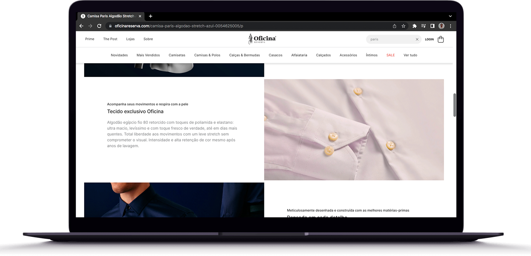531x256 pixels.
Task: Bookmark the page with the star icon
Action: [403, 26]
